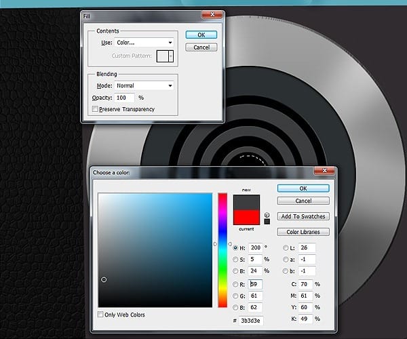The image size is (407, 339).
Task: Click the Lab a value field
Action: 307,259
